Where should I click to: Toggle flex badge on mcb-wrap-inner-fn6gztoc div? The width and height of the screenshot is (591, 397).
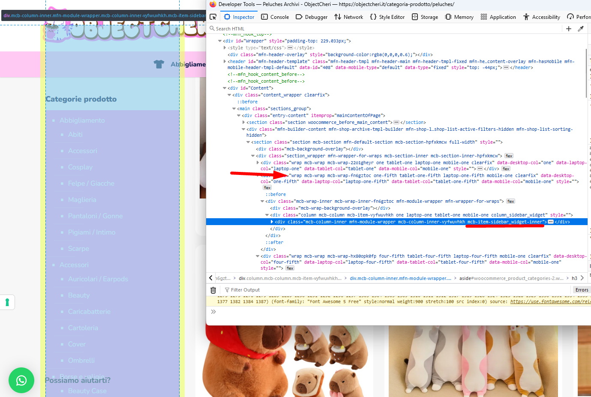point(510,202)
